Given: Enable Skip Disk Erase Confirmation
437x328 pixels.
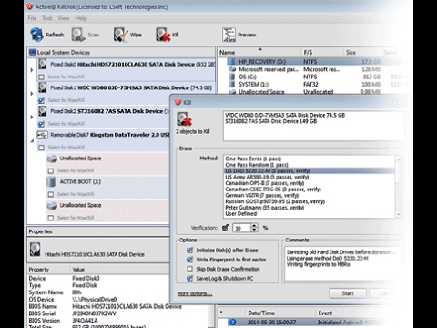Looking at the screenshot, I should tap(189, 269).
